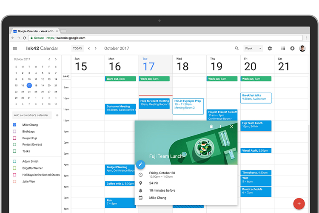Enable Holidays in the United States checkbox
Image resolution: width=319 pixels, height=213 pixels.
click(x=14, y=175)
